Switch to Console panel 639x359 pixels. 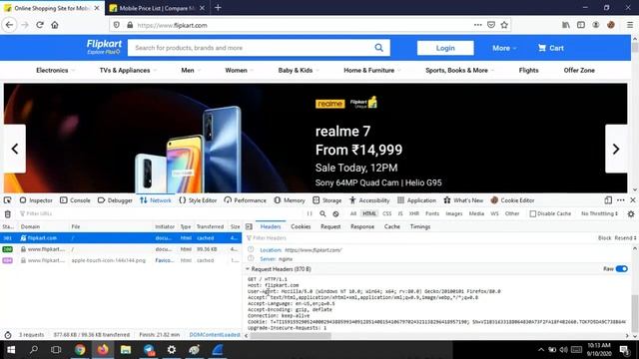pos(75,200)
